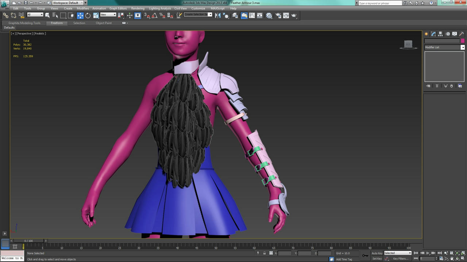Go to the animation start
Screen dimensions: 467x262
416,253
